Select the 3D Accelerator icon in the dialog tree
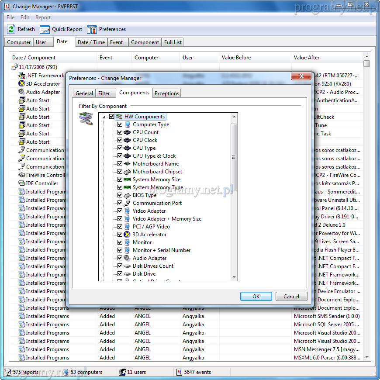 point(127,235)
